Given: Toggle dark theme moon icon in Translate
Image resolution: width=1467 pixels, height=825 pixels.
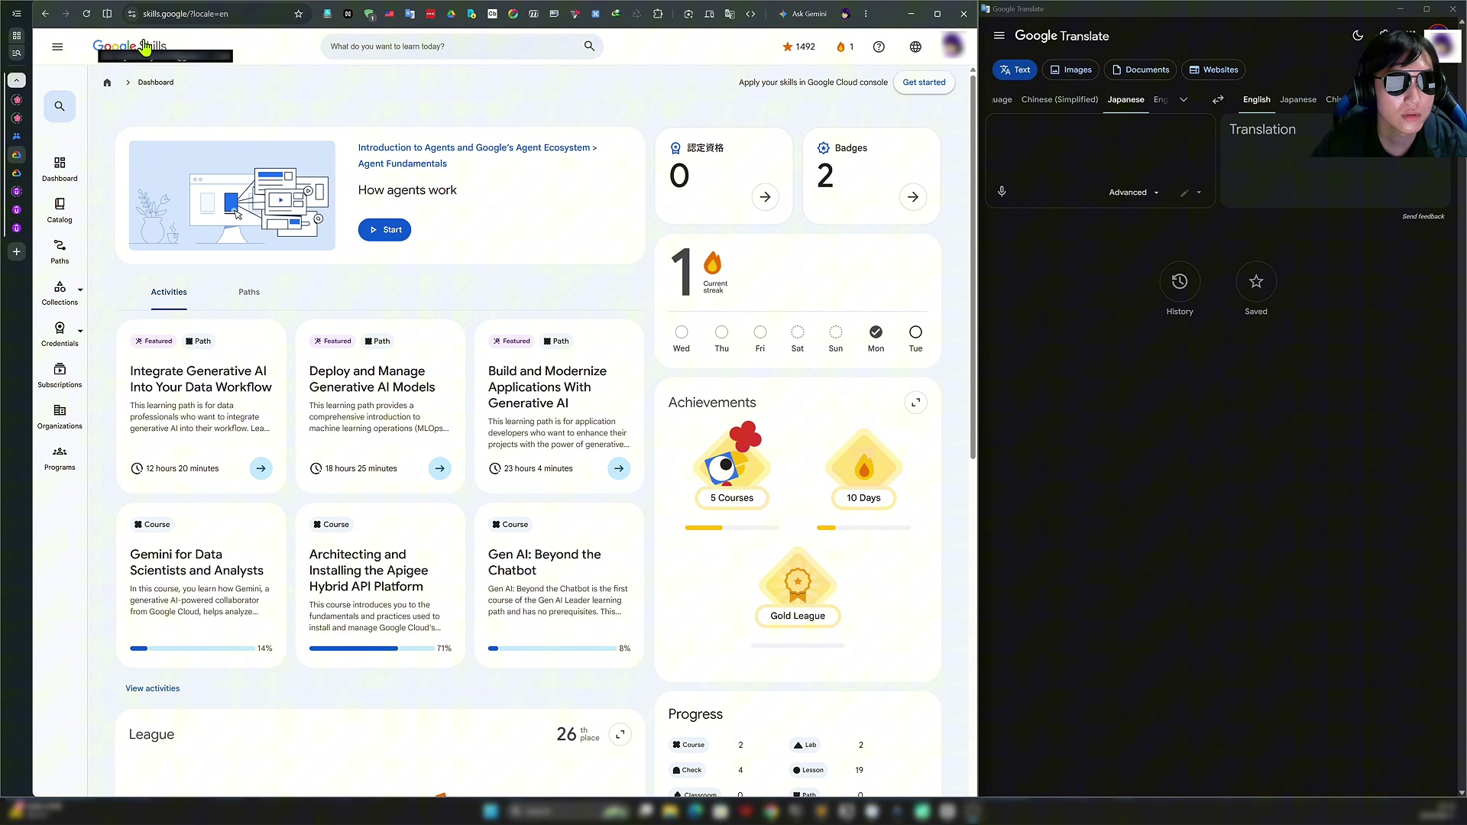Looking at the screenshot, I should [1358, 36].
